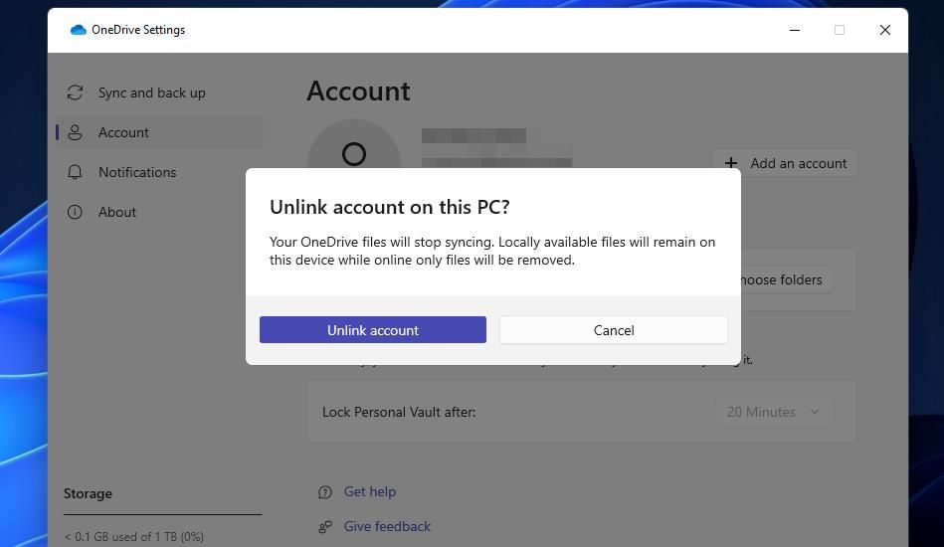This screenshot has width=944, height=547.
Task: Click the Sync and back up arrows icon
Action: (75, 92)
